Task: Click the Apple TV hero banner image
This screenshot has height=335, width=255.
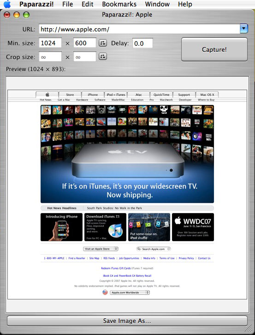Action: tap(127, 154)
